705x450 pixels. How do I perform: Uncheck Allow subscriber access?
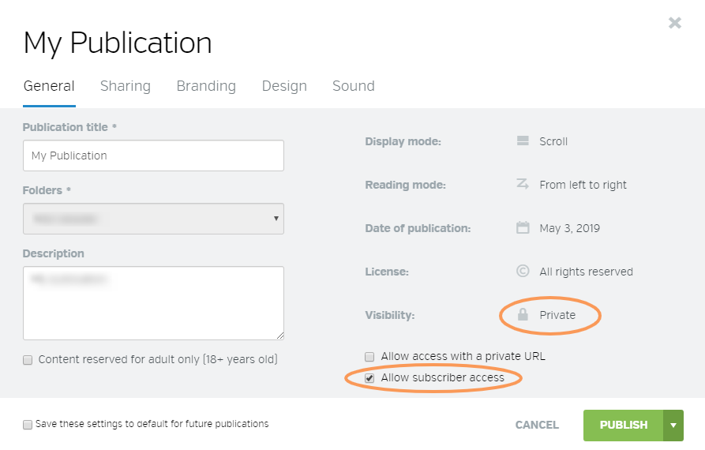pyautogui.click(x=370, y=378)
